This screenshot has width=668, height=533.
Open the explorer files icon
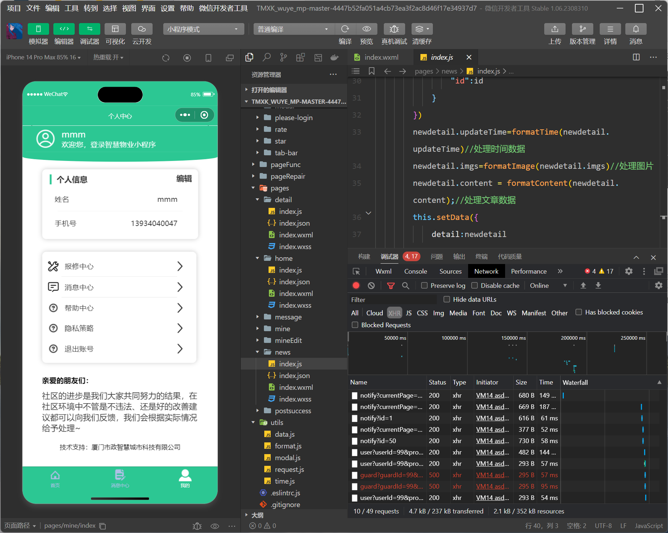[249, 57]
